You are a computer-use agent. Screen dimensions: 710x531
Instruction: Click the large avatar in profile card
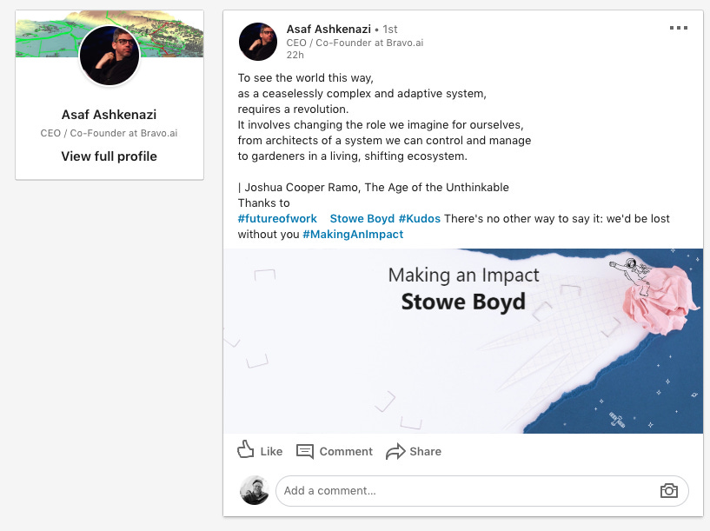click(x=109, y=56)
